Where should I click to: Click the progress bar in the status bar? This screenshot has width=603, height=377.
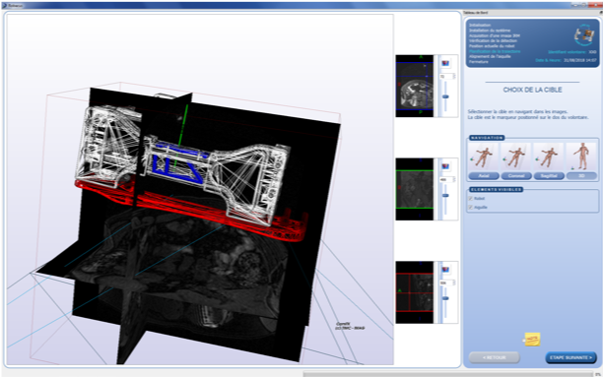448,374
